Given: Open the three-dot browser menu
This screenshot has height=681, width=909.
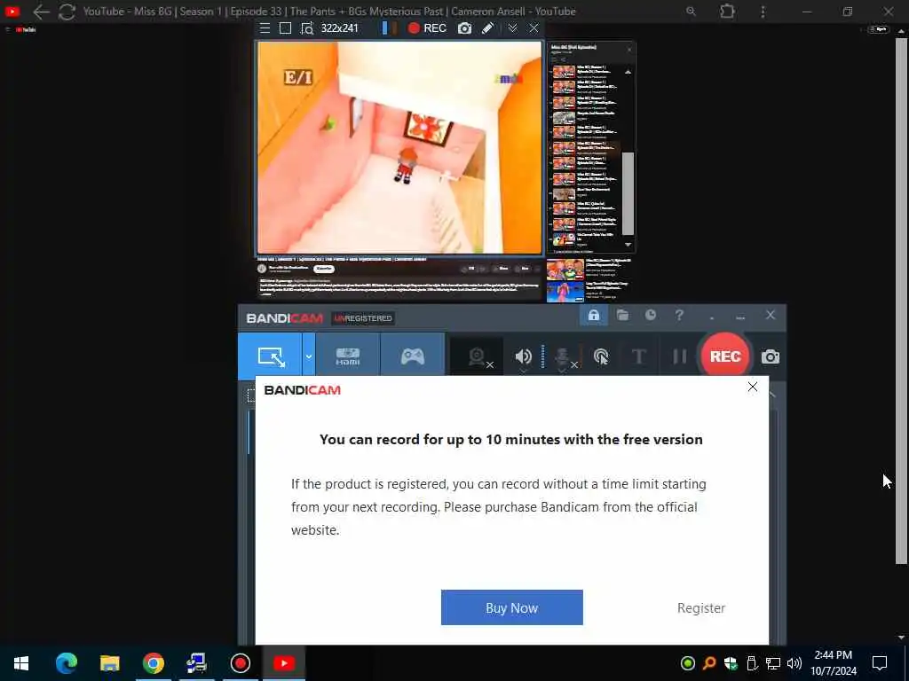Looking at the screenshot, I should pos(763,12).
